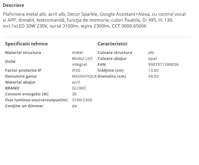Click the IP20 value
The height and width of the screenshot is (165, 199).
pos(76,71)
